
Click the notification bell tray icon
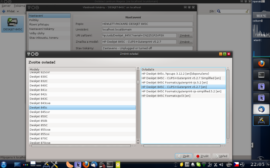click(193, 164)
